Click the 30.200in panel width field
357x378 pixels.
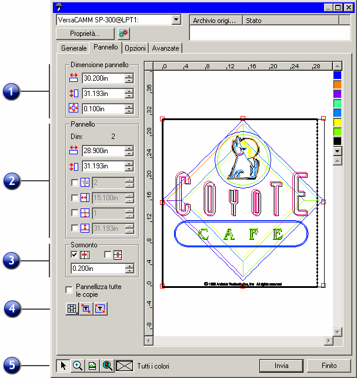point(104,78)
